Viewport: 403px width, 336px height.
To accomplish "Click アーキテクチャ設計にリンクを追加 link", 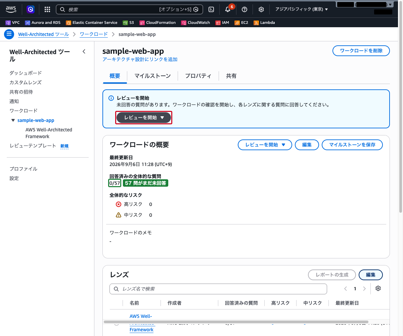I will coord(140,59).
